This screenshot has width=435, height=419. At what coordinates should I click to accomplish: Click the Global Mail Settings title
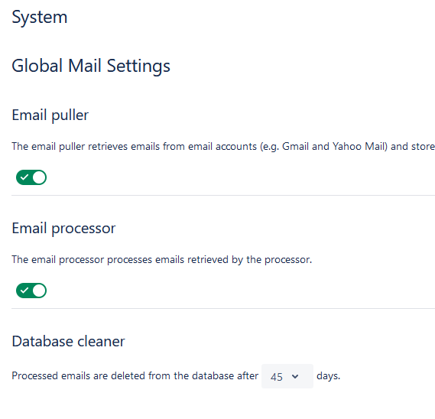coord(91,67)
